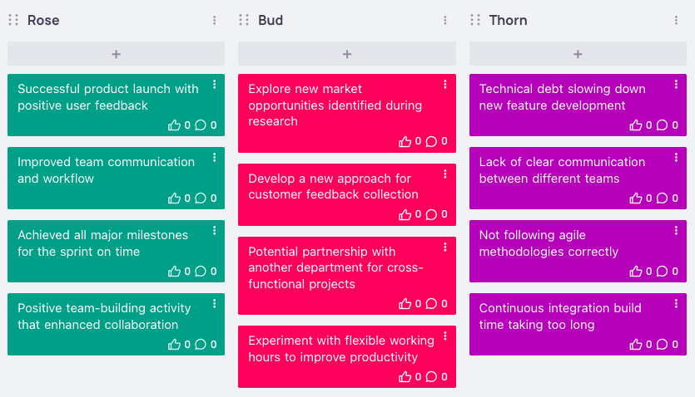The width and height of the screenshot is (695, 397).
Task: Open comments on 'Technical debt slowing down' card
Action: [x=663, y=125]
